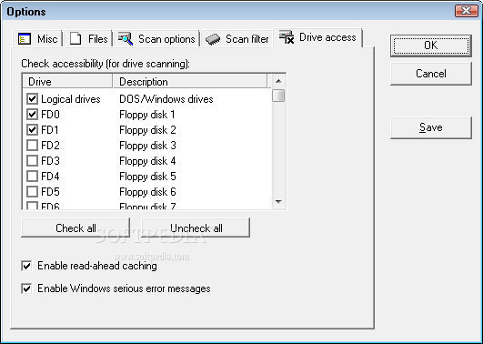Disable read-ahead caching checkbox
The image size is (483, 344).
(x=26, y=266)
